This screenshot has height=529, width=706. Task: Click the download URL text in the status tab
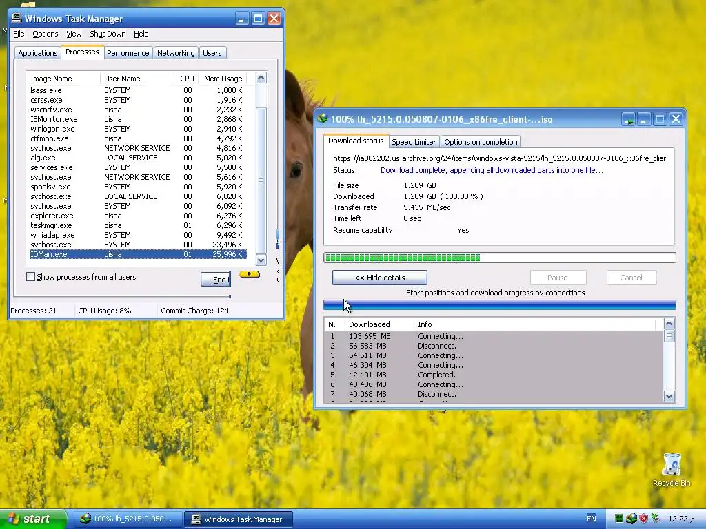(499, 158)
